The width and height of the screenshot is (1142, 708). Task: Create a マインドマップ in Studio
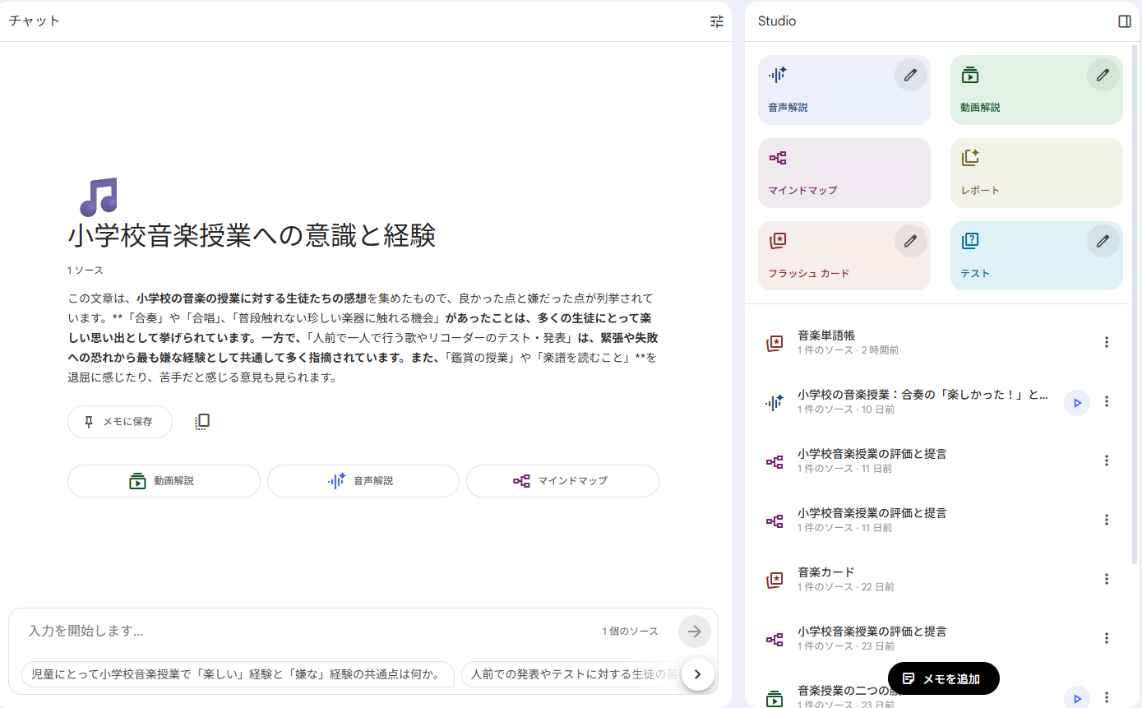[x=844, y=173]
